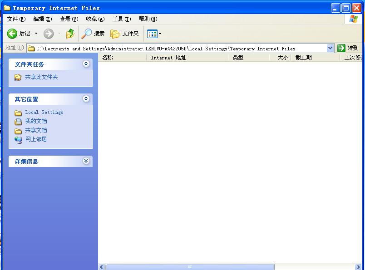Open the 收藏(A) menu

click(95, 19)
